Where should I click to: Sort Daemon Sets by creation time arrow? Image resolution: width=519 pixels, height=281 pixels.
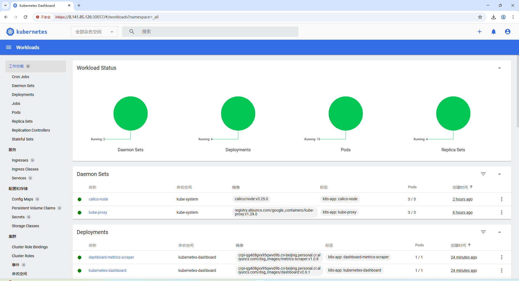[x=471, y=187]
